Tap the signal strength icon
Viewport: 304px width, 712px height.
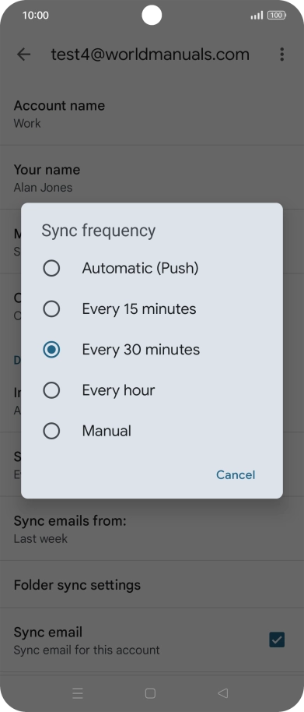pos(257,16)
